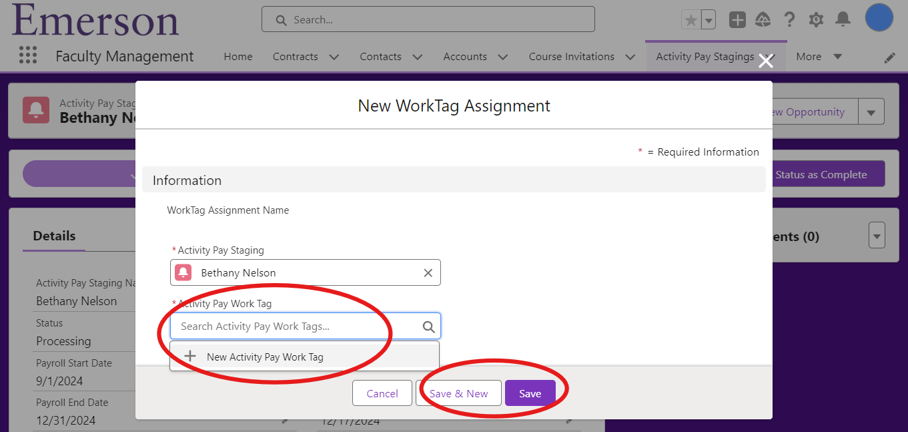Open the global actions plus icon

[x=737, y=20]
